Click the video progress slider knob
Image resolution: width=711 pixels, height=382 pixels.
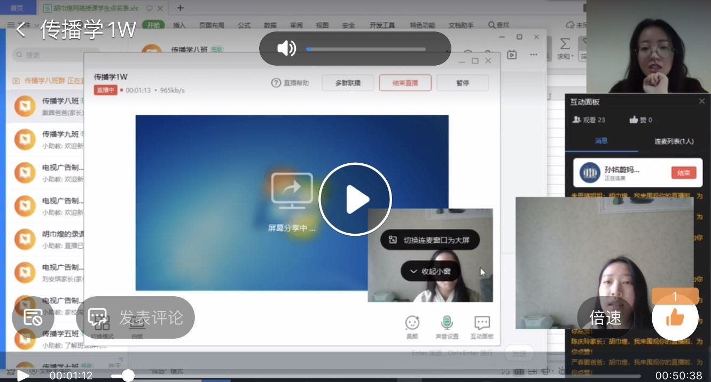pos(127,376)
